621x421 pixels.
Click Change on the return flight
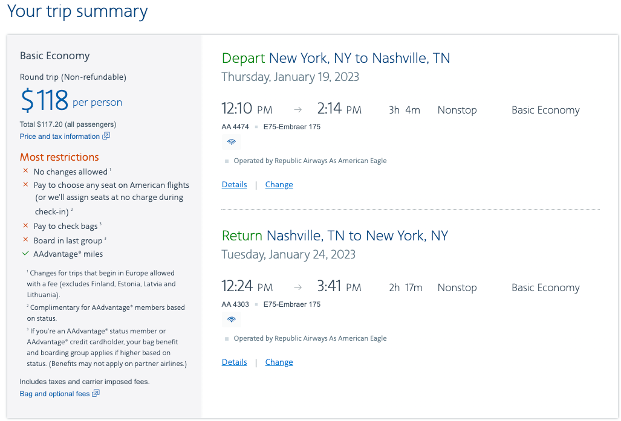tap(279, 362)
